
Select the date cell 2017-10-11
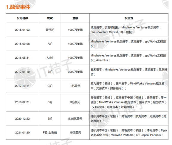coord(22,86)
